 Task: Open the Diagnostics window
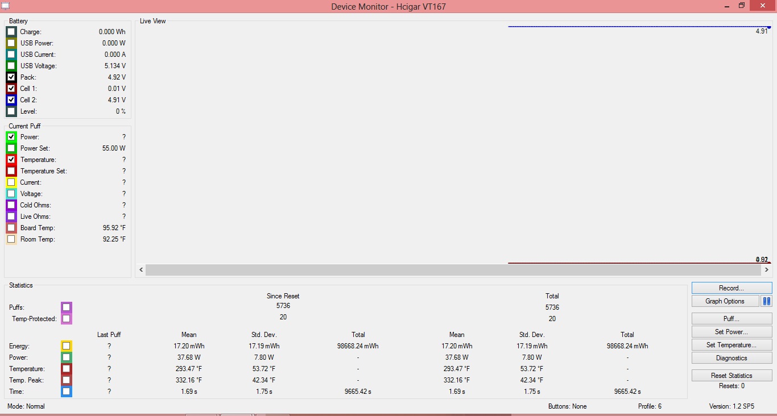[x=731, y=358]
